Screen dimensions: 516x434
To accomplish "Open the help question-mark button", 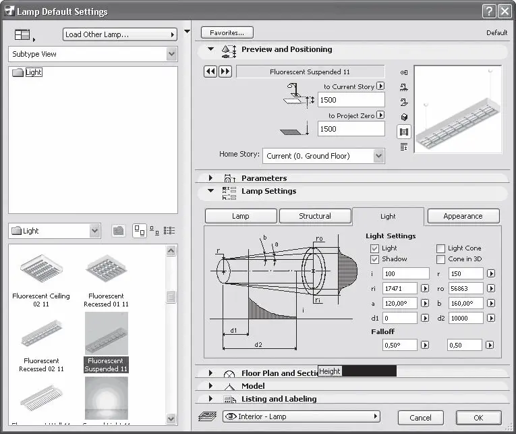I will pos(489,11).
